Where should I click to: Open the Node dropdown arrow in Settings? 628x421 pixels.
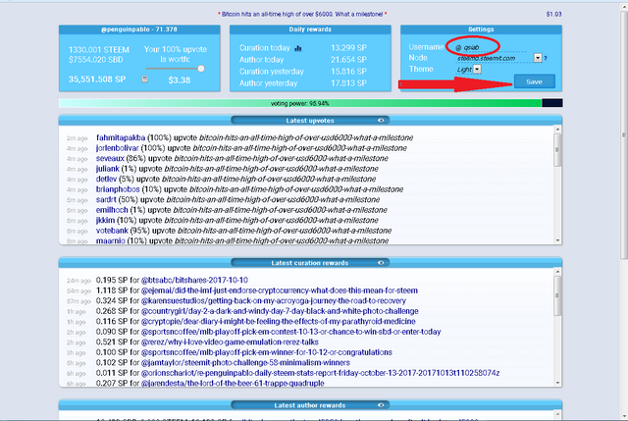[x=538, y=58]
